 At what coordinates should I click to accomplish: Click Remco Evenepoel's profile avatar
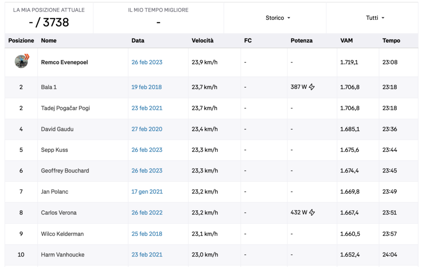[22, 61]
